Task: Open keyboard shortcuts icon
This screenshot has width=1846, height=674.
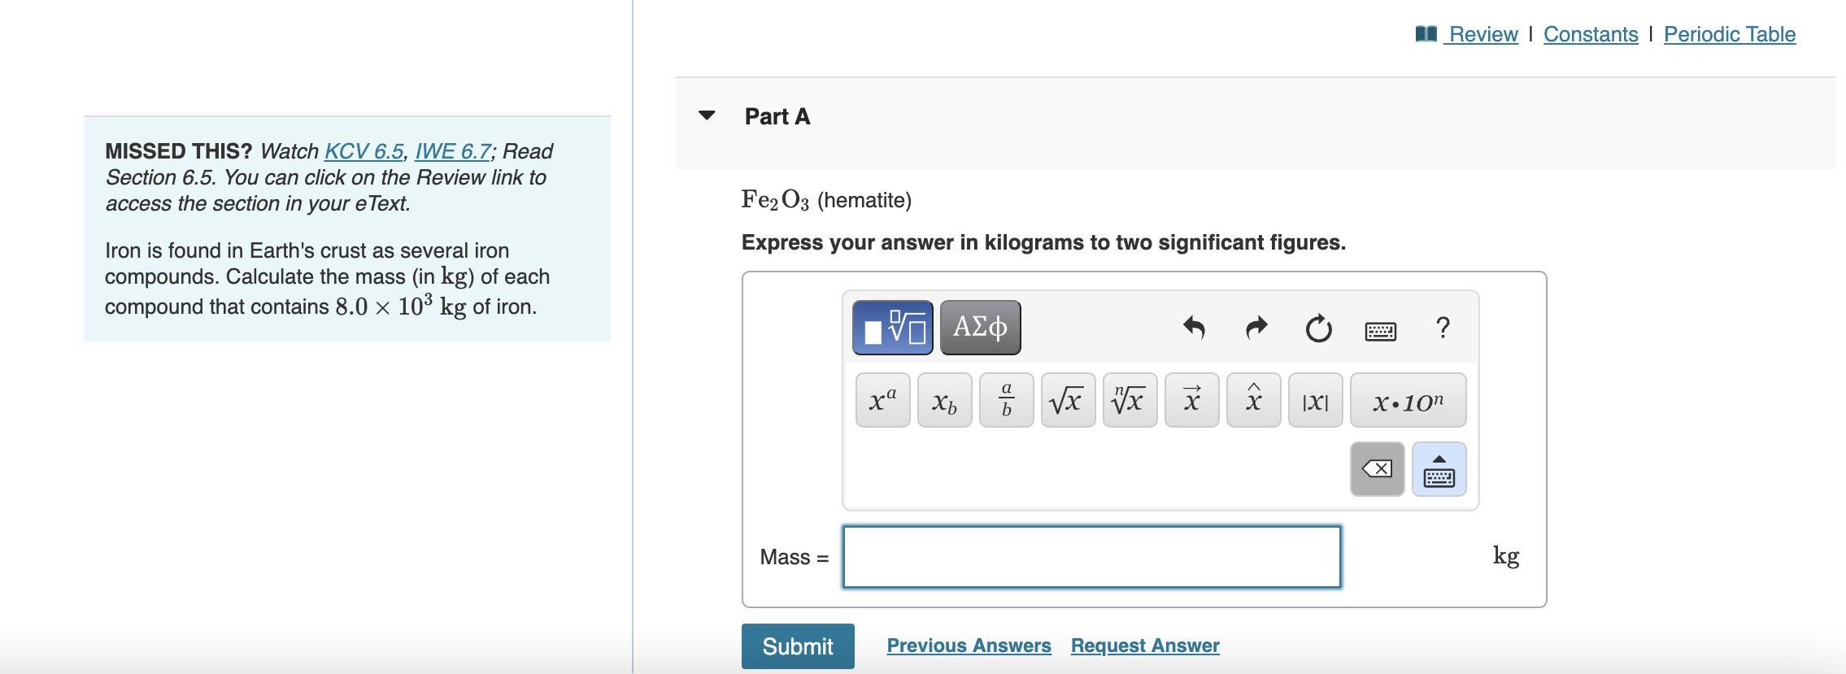Action: [1380, 330]
